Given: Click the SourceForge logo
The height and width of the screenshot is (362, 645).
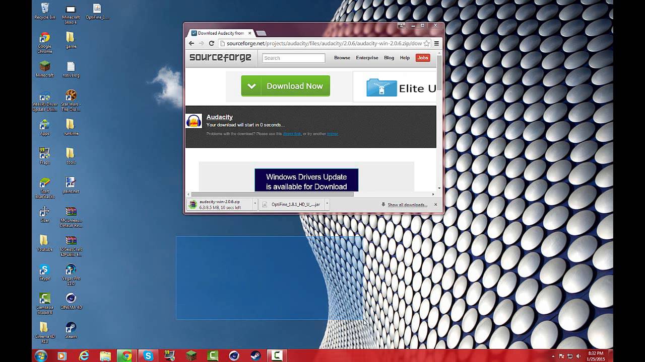Looking at the screenshot, I should click(x=220, y=57).
